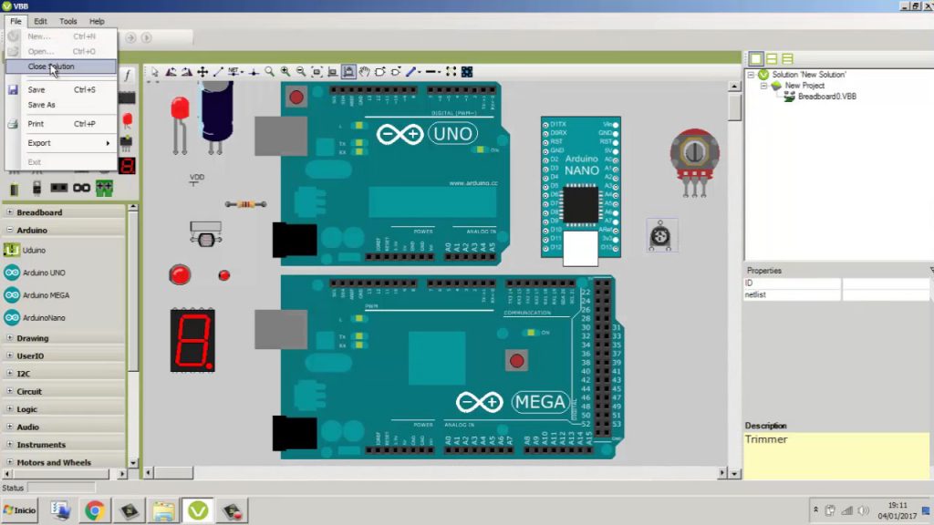Click the move crosshair tool

pyautogui.click(x=202, y=72)
